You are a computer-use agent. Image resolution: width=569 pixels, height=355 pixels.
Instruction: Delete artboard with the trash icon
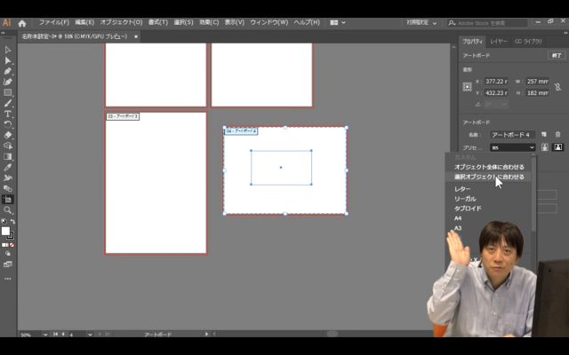(x=557, y=134)
